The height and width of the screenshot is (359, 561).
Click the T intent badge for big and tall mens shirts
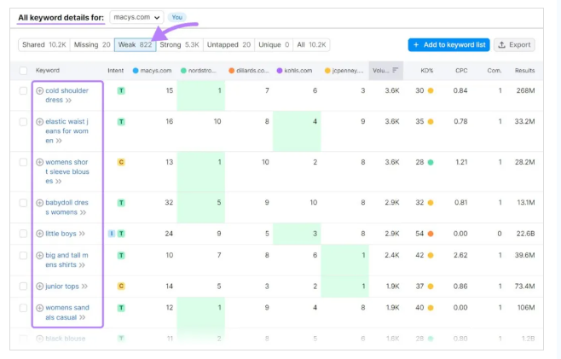(121, 256)
